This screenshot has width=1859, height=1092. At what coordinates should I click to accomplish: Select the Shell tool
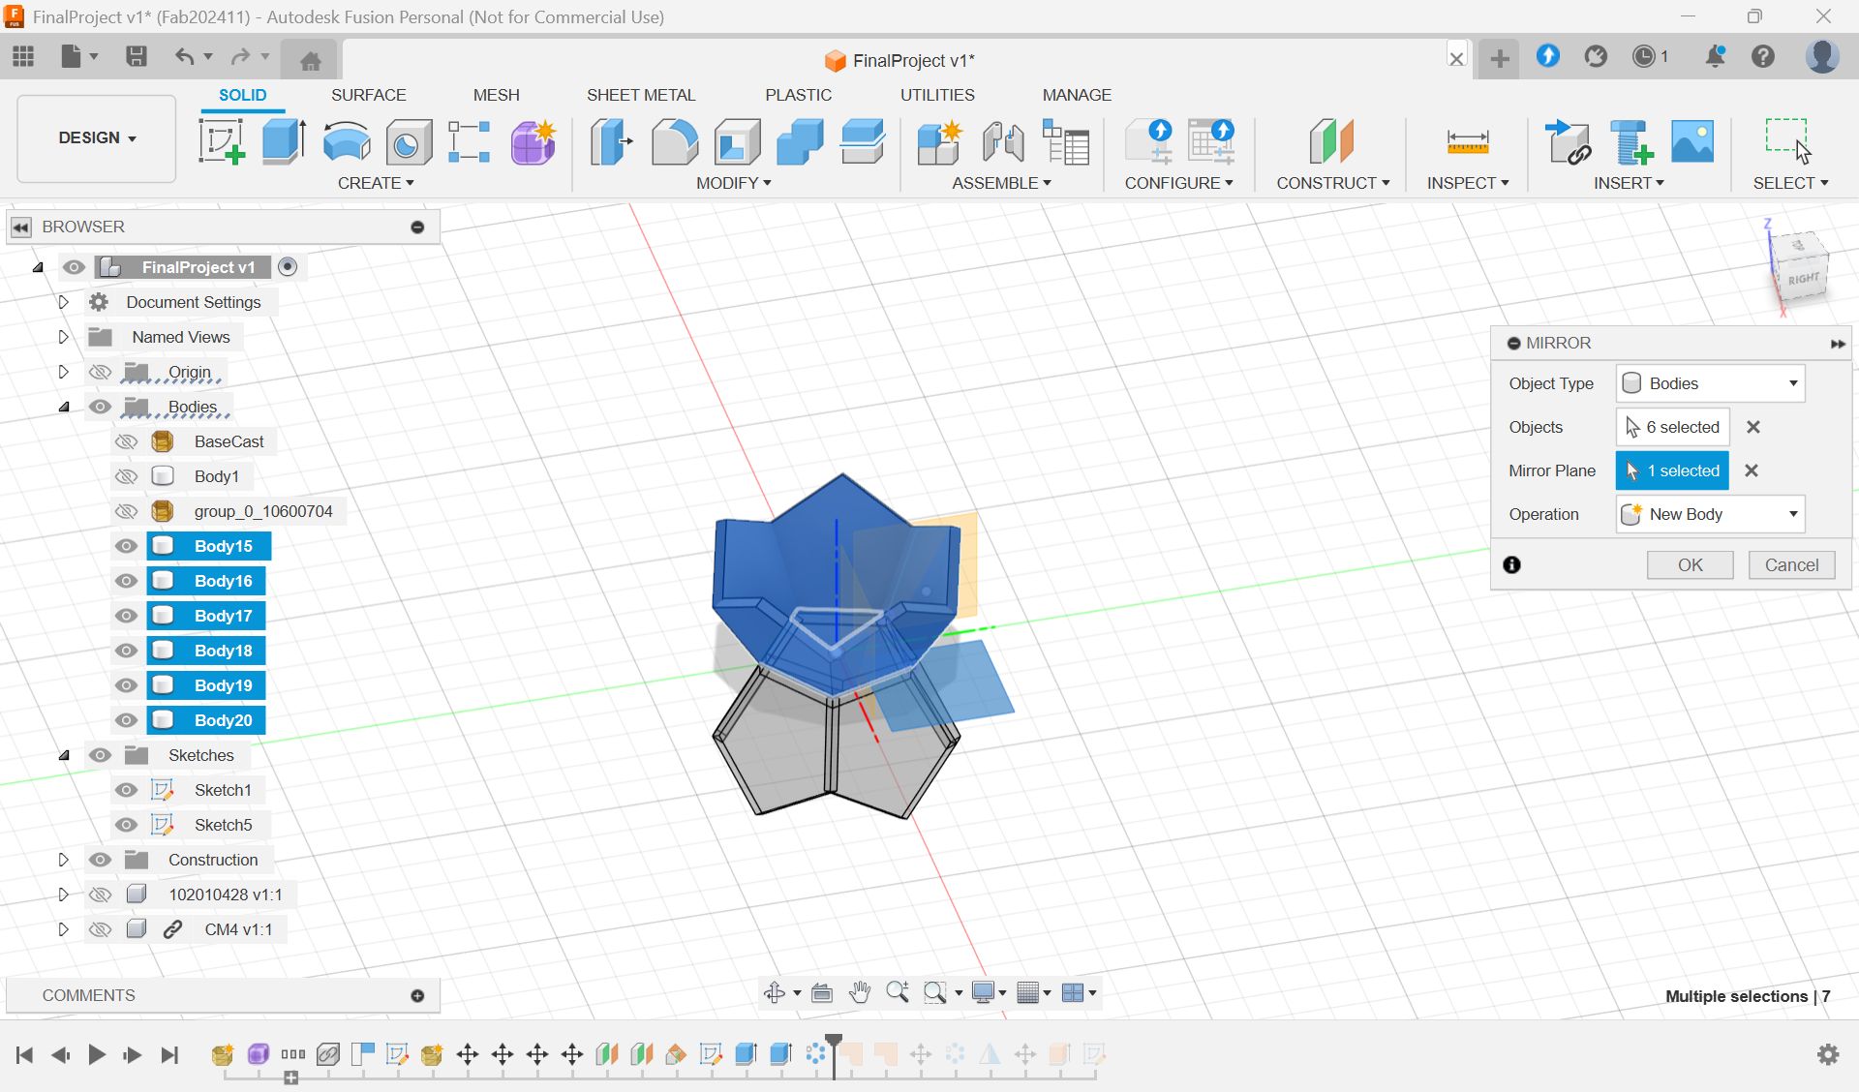(737, 141)
